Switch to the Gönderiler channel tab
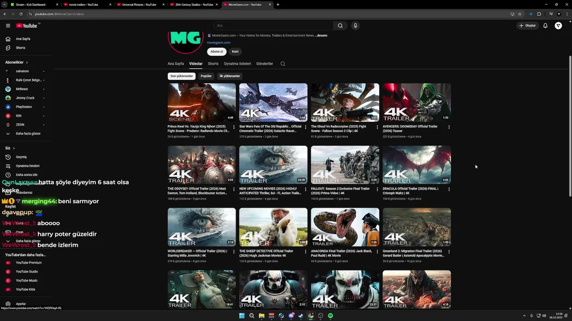Viewport: 572px width, 321px height. [265, 64]
